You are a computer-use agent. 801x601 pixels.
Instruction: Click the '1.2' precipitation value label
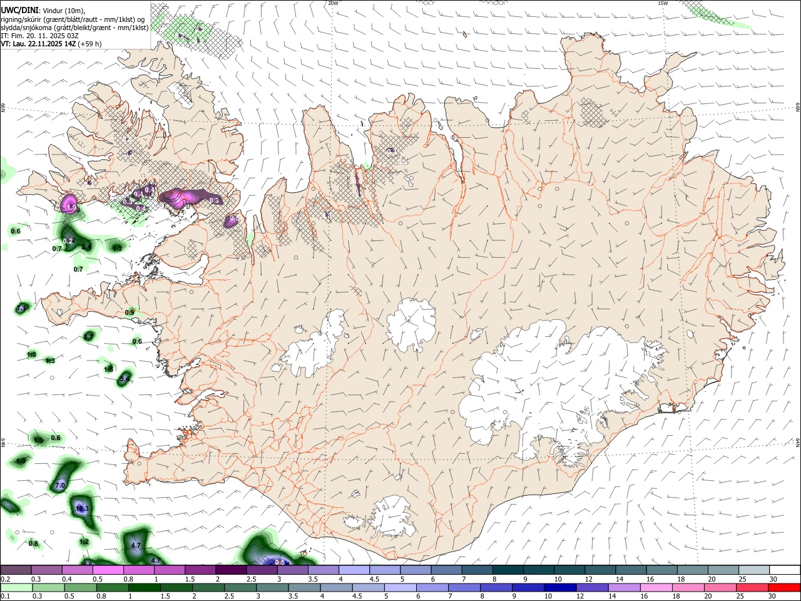point(84,542)
